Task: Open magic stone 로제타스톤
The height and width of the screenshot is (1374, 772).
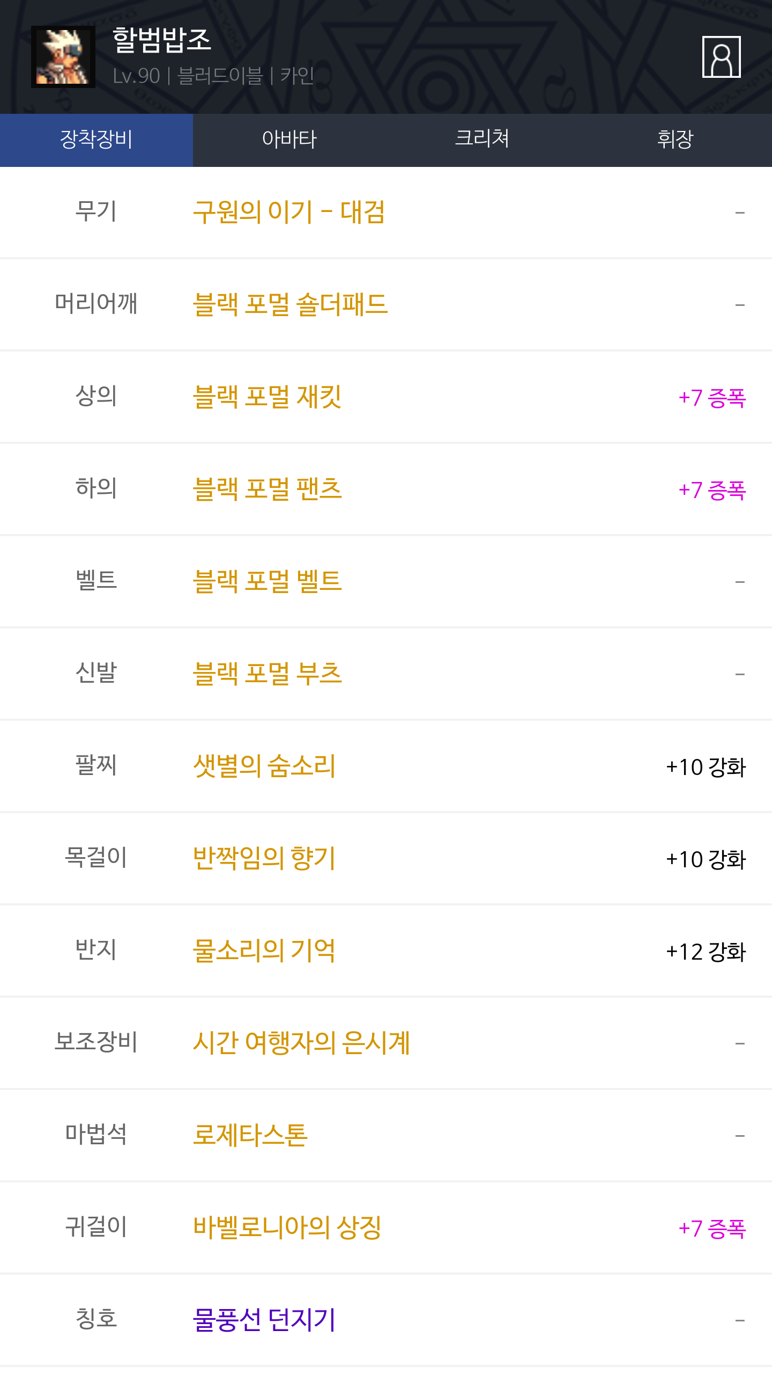Action: [x=250, y=1135]
